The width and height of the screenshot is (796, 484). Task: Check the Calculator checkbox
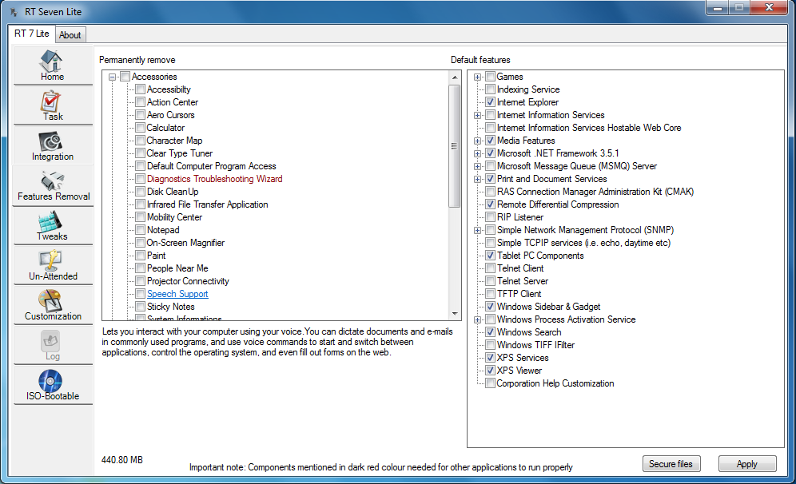[x=141, y=128]
